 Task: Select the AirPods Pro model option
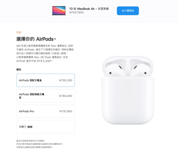pos(46,111)
